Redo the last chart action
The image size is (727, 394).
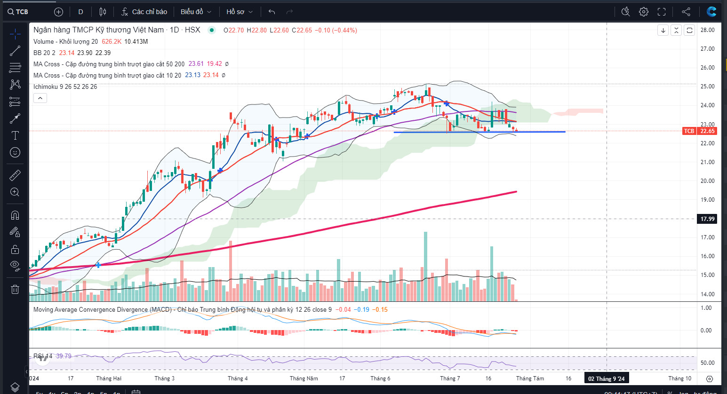click(x=290, y=12)
